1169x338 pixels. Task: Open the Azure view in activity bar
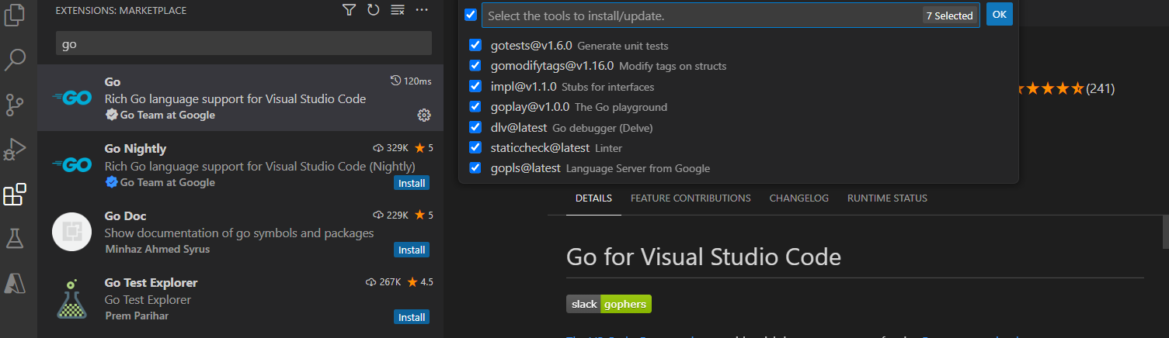click(x=16, y=283)
